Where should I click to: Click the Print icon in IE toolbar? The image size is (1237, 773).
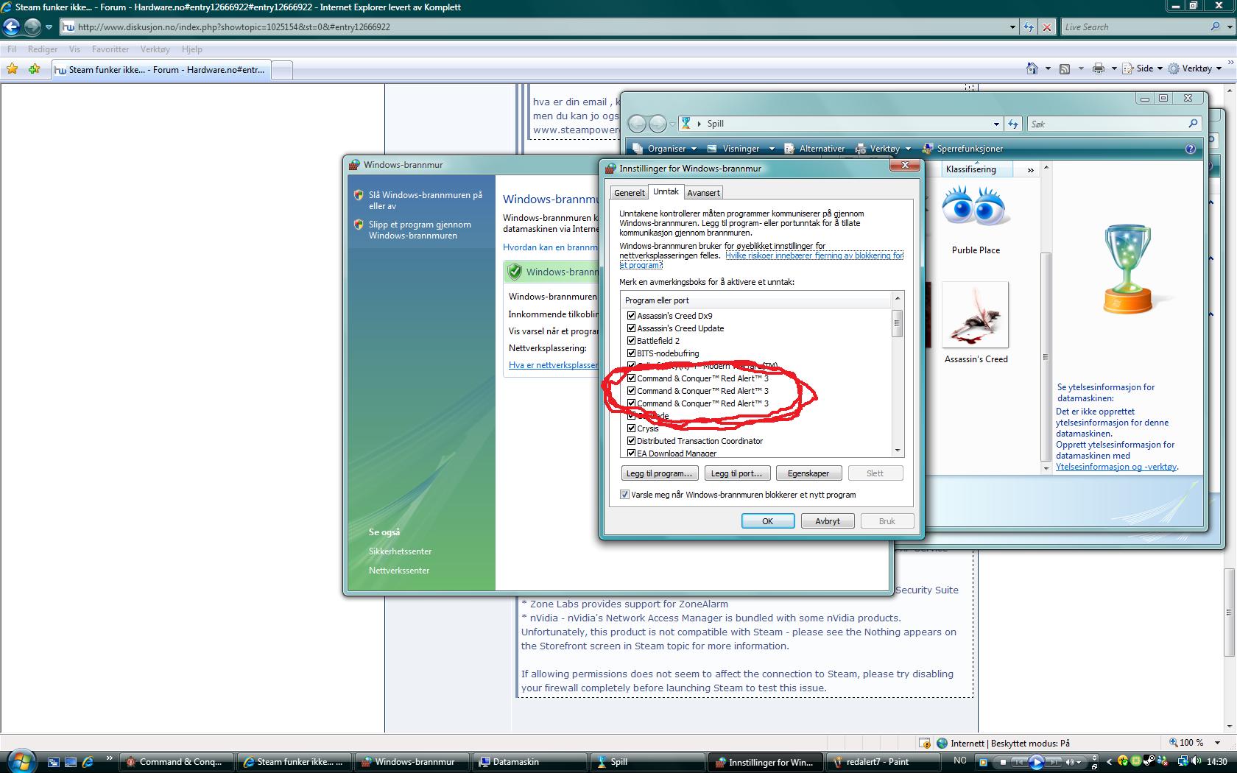click(x=1098, y=68)
